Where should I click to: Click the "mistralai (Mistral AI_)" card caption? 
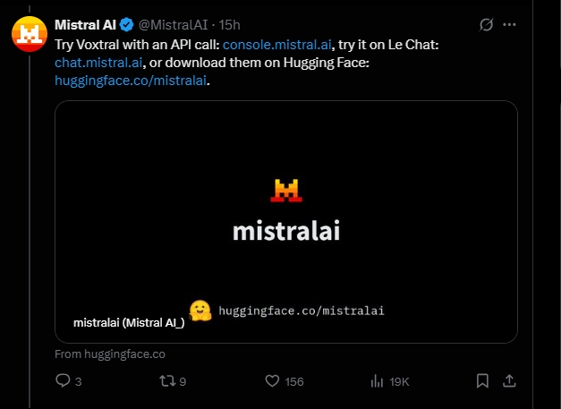point(128,322)
